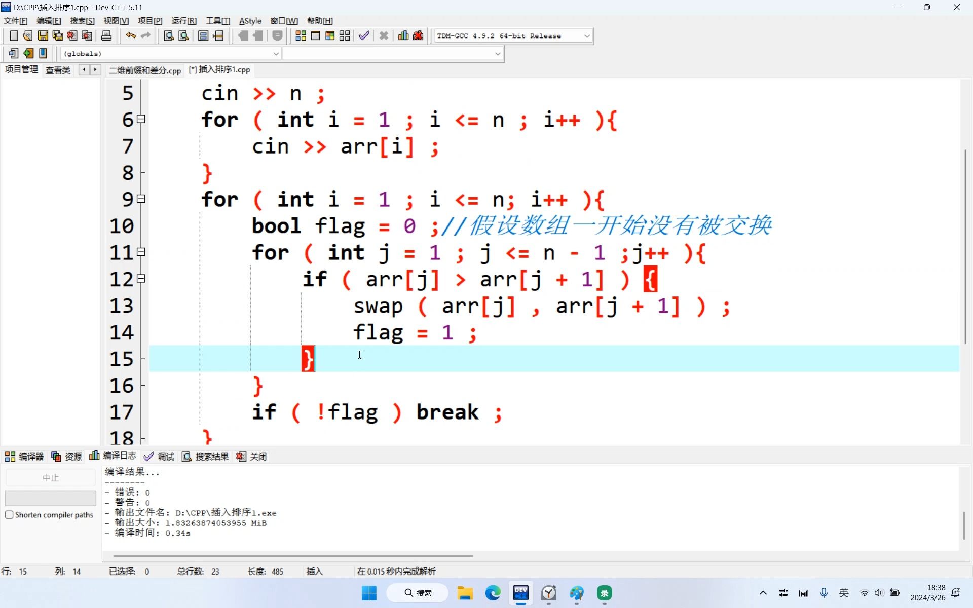The height and width of the screenshot is (608, 973).
Task: Toggle bookmark with the blue book icon
Action: 43,53
